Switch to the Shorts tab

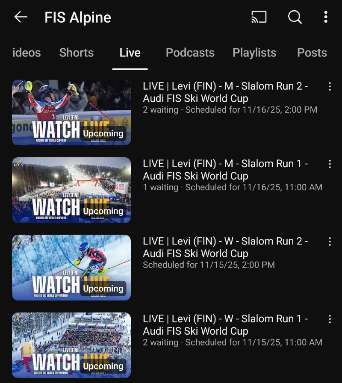coord(77,53)
